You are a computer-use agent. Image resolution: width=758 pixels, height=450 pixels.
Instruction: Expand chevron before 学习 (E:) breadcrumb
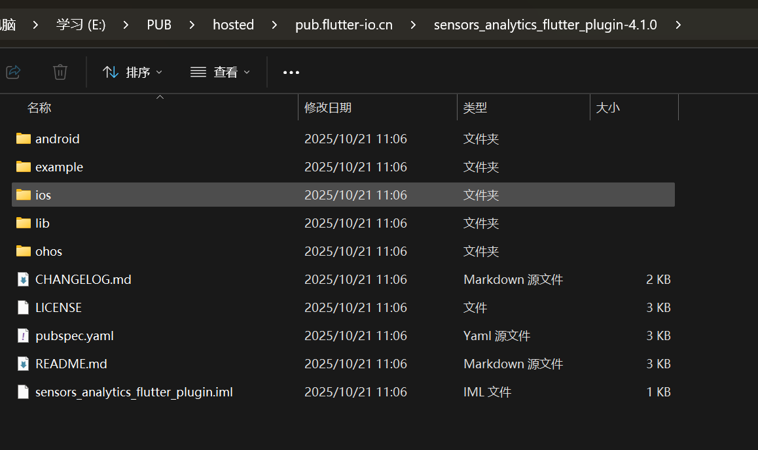[x=35, y=25]
